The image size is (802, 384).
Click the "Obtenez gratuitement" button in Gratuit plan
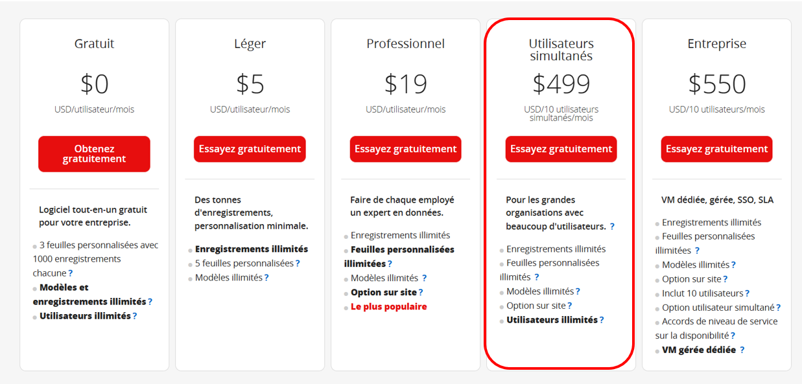click(94, 154)
